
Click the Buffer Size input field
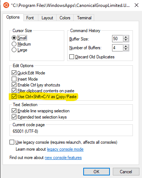pos(118,39)
